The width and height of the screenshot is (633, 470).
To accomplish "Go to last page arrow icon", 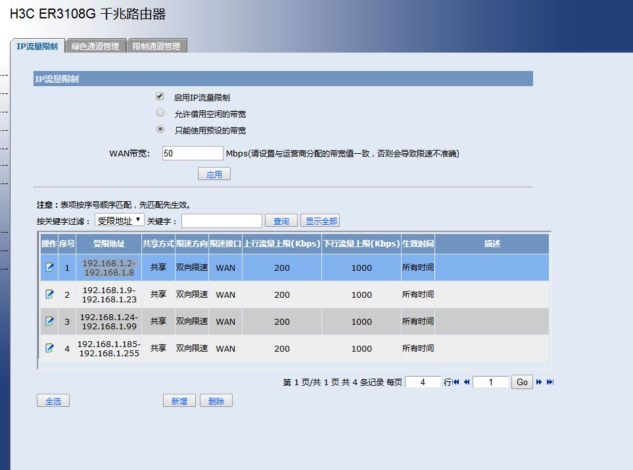I will 550,382.
